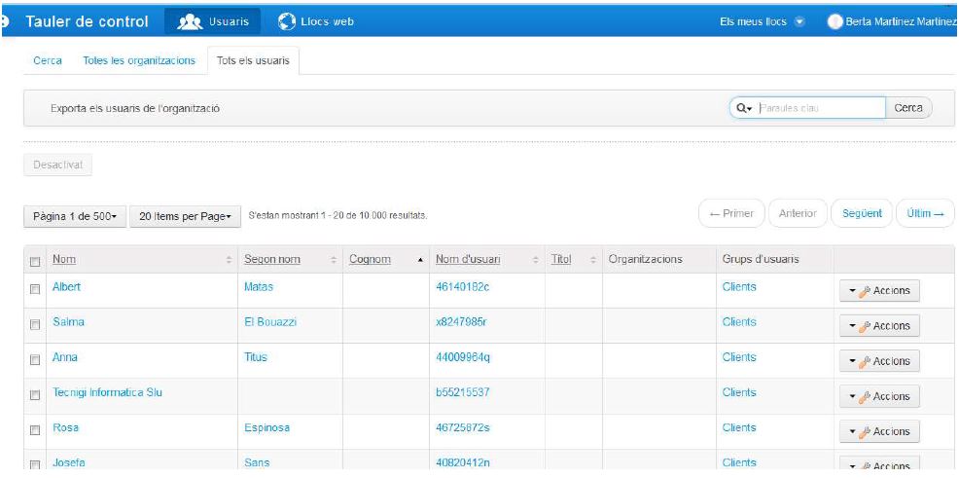
Task: Click the user avatar icon beside Berta Martinez
Action: 835,21
